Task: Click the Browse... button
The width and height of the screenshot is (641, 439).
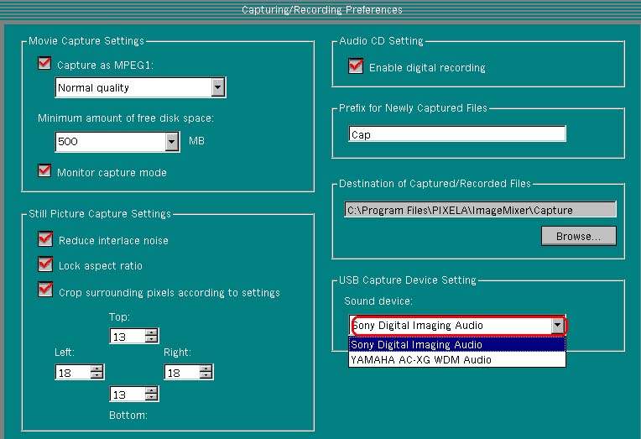Action: 578,237
